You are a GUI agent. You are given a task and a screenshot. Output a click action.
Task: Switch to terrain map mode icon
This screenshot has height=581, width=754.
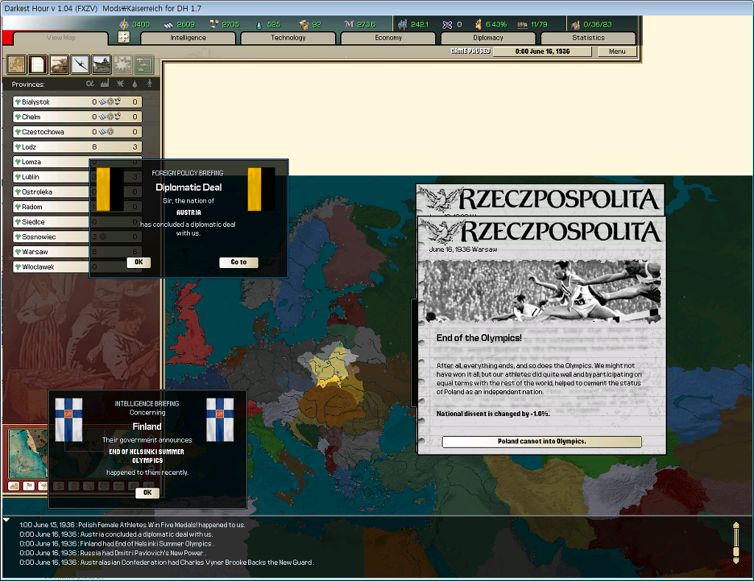13,486
